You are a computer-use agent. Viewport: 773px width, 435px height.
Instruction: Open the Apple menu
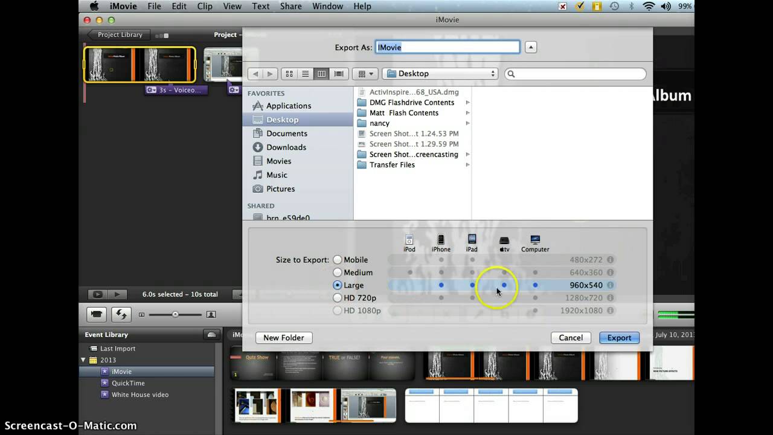(94, 6)
